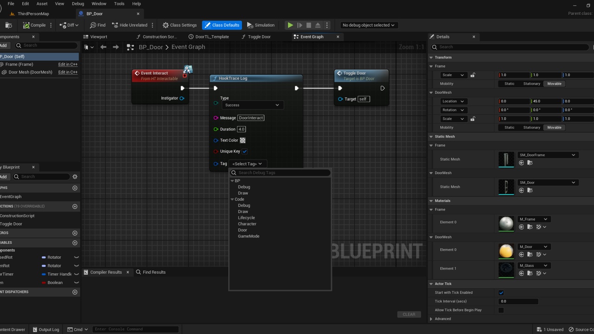Screen dimensions: 594x334
Task: Open the Debug menu
Action: pos(78,4)
